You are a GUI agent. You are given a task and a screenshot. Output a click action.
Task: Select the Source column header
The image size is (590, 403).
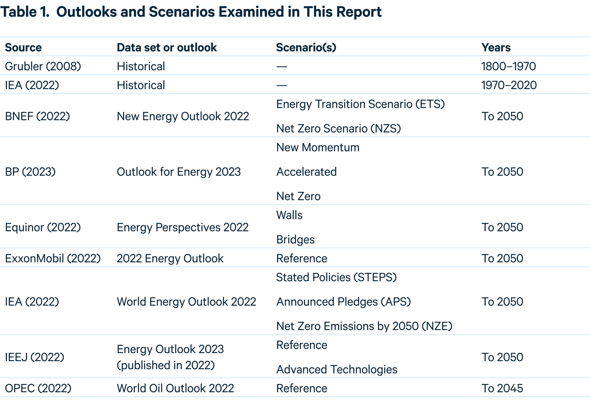coord(23,47)
